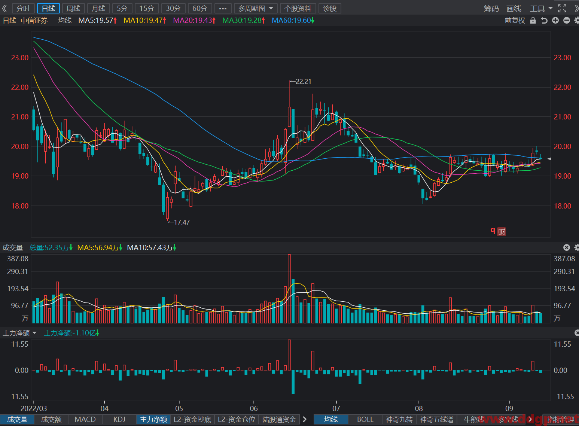This screenshot has width=579, height=426.
Task: Open the 筹码 chip distribution
Action: pos(491,8)
